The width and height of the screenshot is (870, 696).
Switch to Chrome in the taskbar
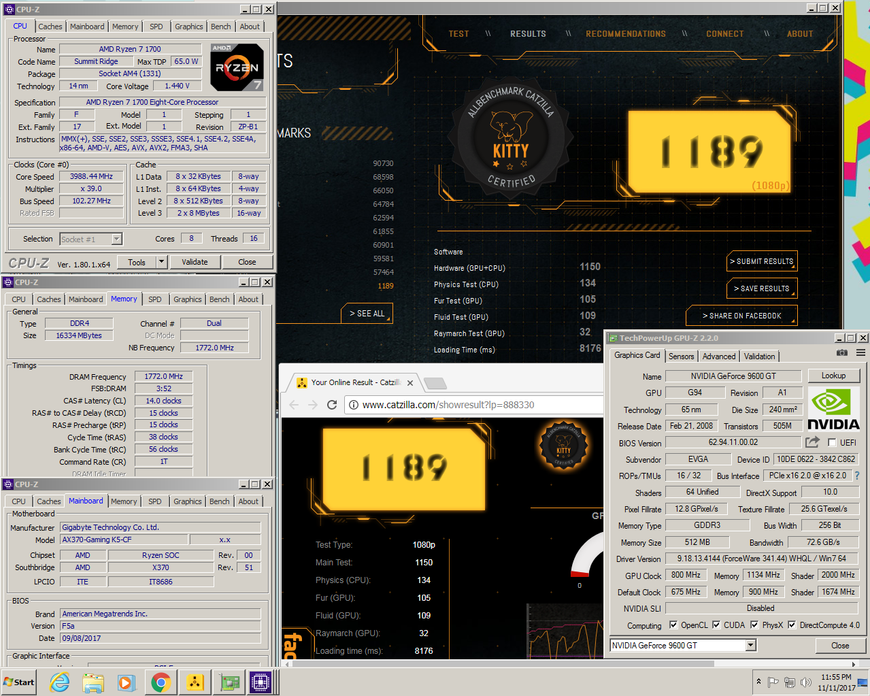click(x=161, y=682)
